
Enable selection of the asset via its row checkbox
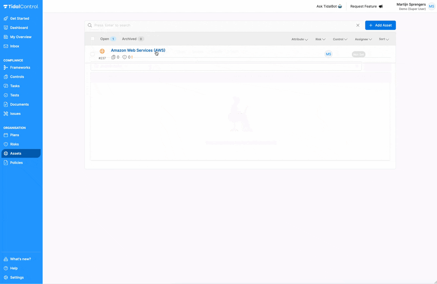pos(92,54)
